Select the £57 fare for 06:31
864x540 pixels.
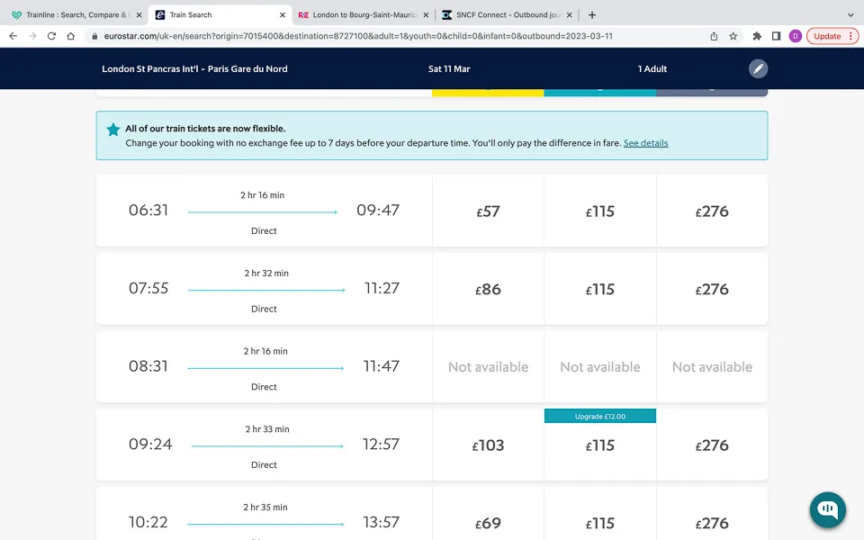[x=488, y=211]
